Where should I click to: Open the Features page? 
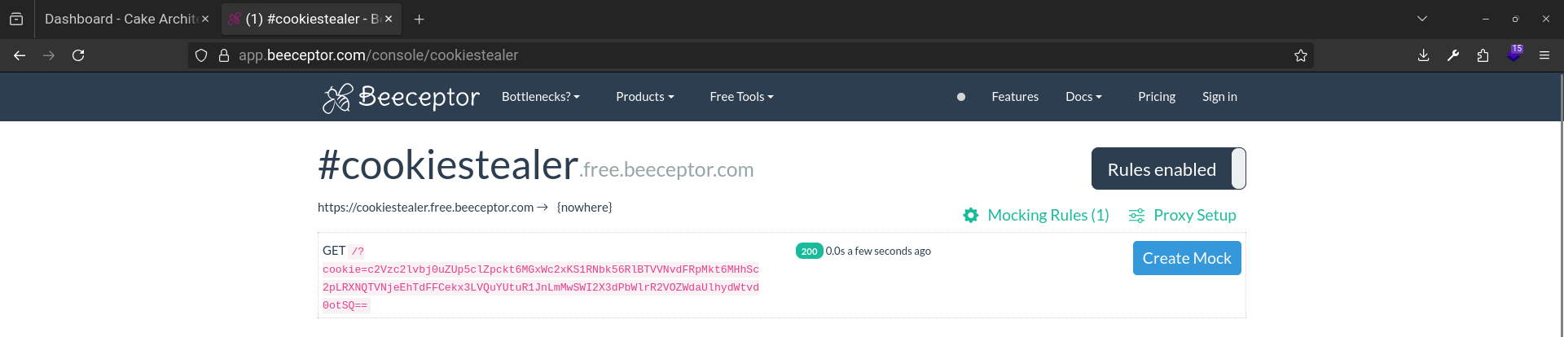click(1015, 97)
